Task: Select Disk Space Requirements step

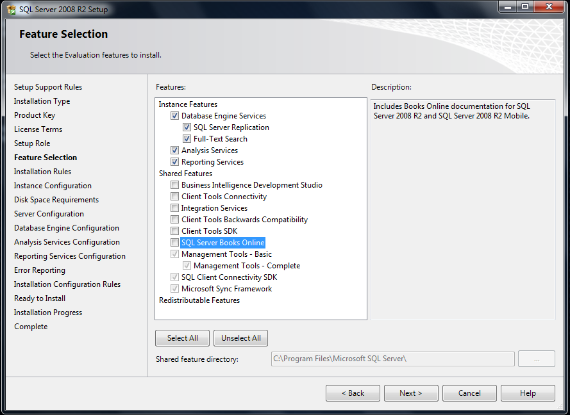Action: click(56, 200)
